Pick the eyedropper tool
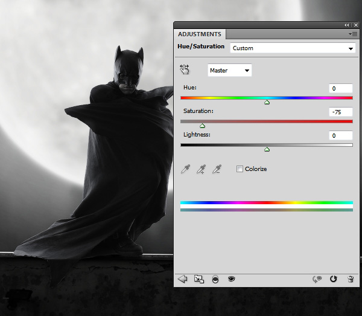Image resolution: width=362 pixels, height=316 pixels. pyautogui.click(x=186, y=169)
